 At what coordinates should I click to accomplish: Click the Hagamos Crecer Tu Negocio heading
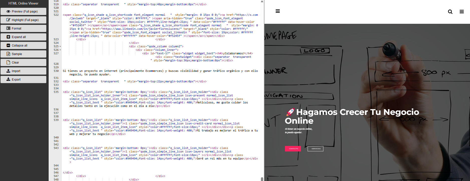(352, 116)
